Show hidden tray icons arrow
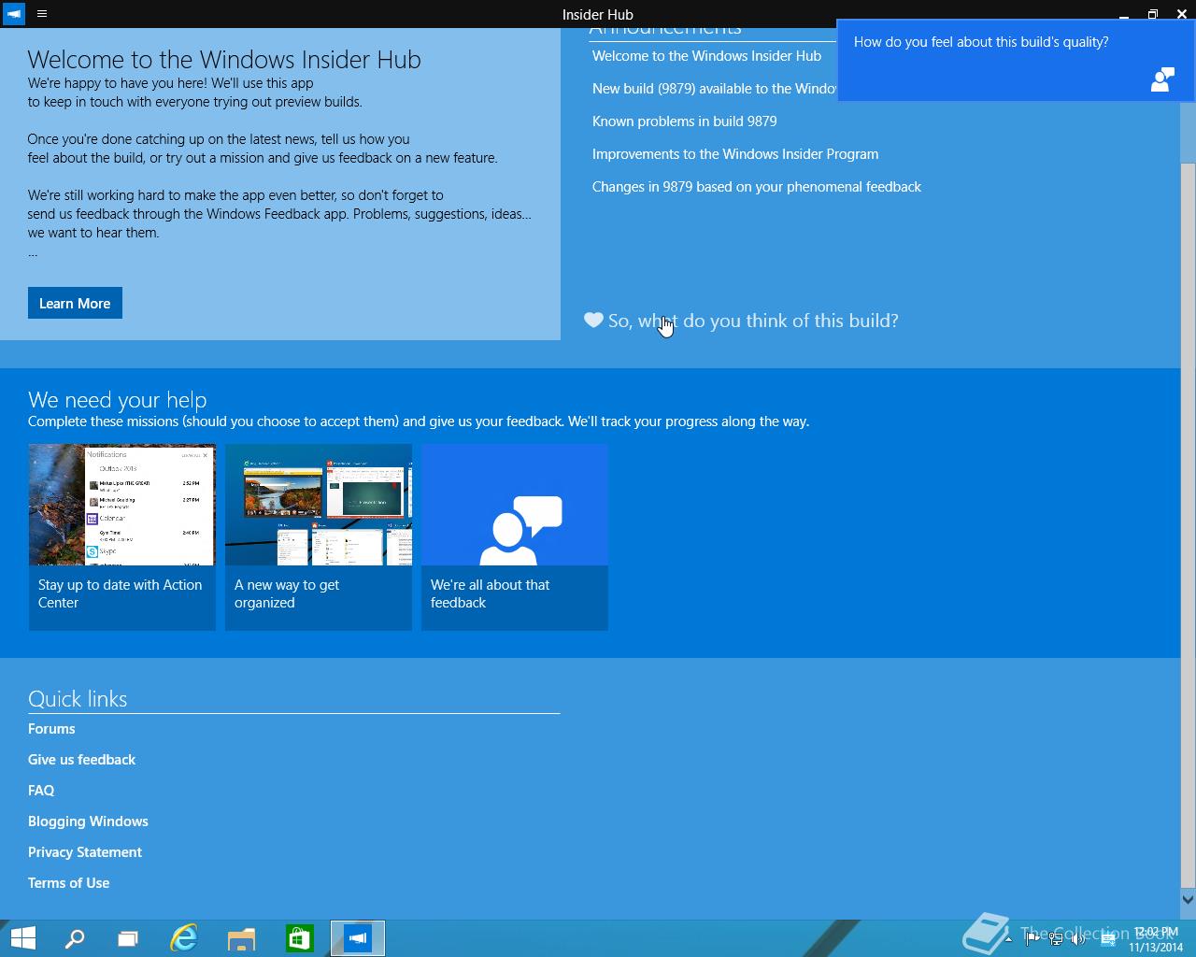The image size is (1196, 957). [1008, 939]
